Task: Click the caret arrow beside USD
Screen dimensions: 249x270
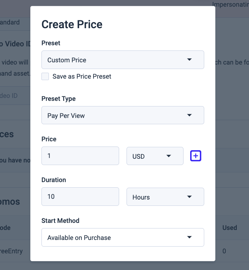Action: tap(169, 156)
